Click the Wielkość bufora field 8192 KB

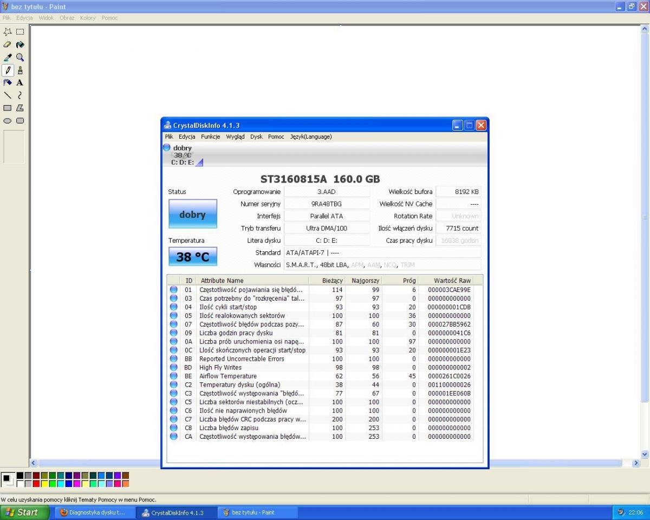(458, 192)
